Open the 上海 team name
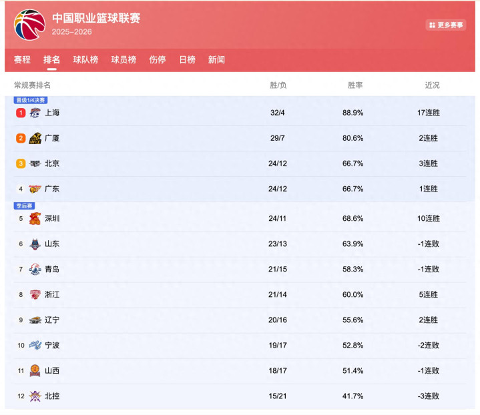The height and width of the screenshot is (415, 480). [52, 113]
